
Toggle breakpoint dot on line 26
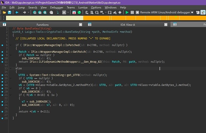tap(2, 112)
